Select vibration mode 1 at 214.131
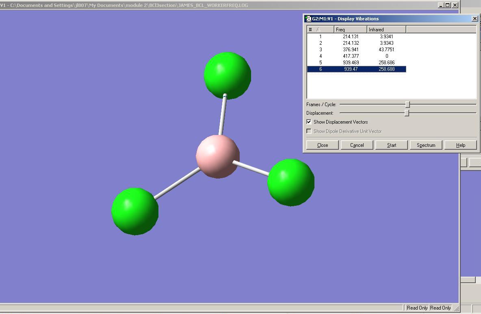This screenshot has width=481, height=314. pos(356,37)
